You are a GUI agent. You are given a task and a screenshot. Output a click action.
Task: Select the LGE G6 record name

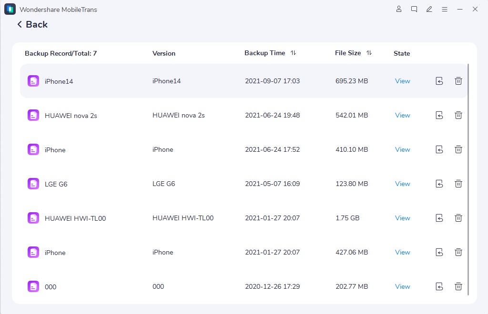pyautogui.click(x=56, y=184)
